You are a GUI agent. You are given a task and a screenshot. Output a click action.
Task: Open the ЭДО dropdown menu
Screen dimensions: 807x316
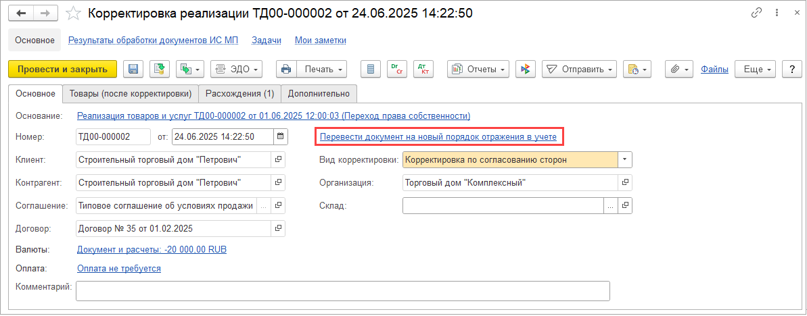(236, 70)
